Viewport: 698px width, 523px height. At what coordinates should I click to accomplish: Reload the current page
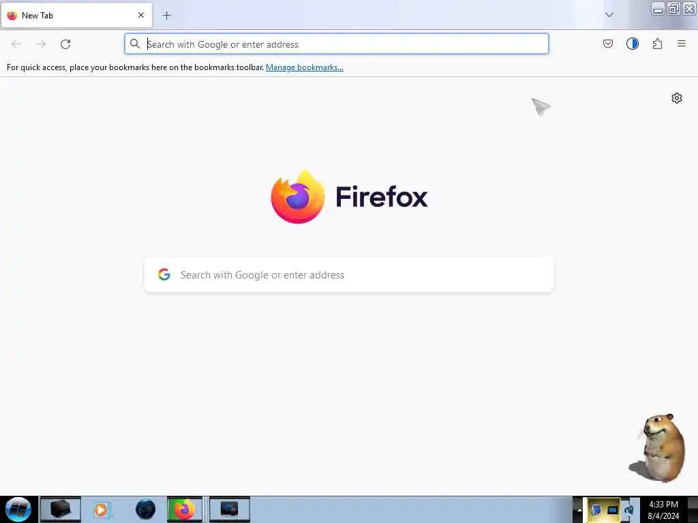click(x=65, y=44)
